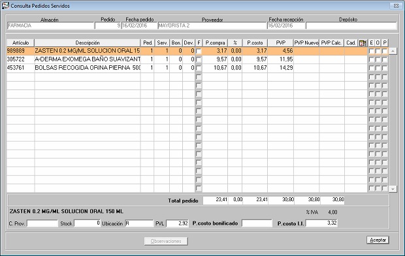The image size is (405, 256).
Task: Click PVP value 14,29
Action: 286,68
